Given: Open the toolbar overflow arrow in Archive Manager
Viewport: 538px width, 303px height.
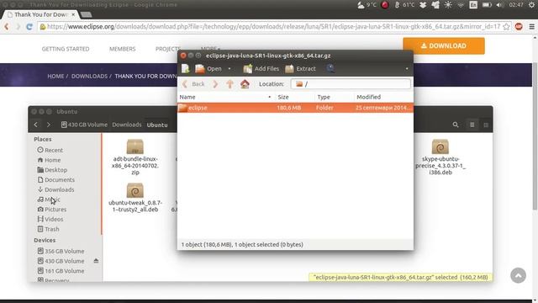Looking at the screenshot, I should point(407,69).
